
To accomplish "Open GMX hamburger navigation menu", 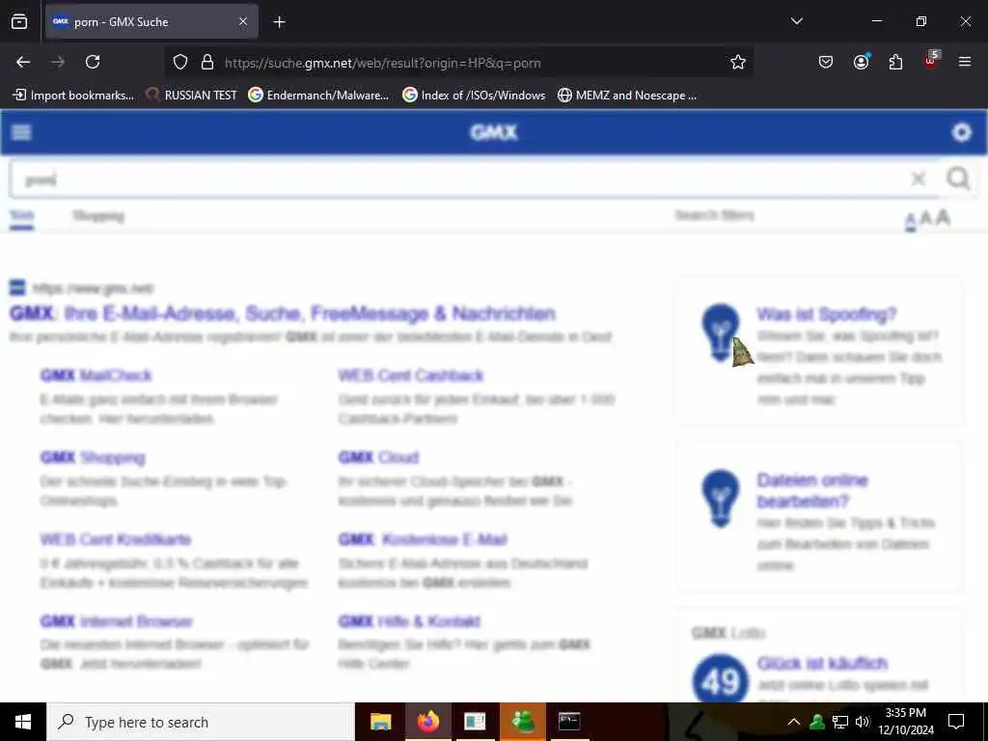I will tap(21, 132).
